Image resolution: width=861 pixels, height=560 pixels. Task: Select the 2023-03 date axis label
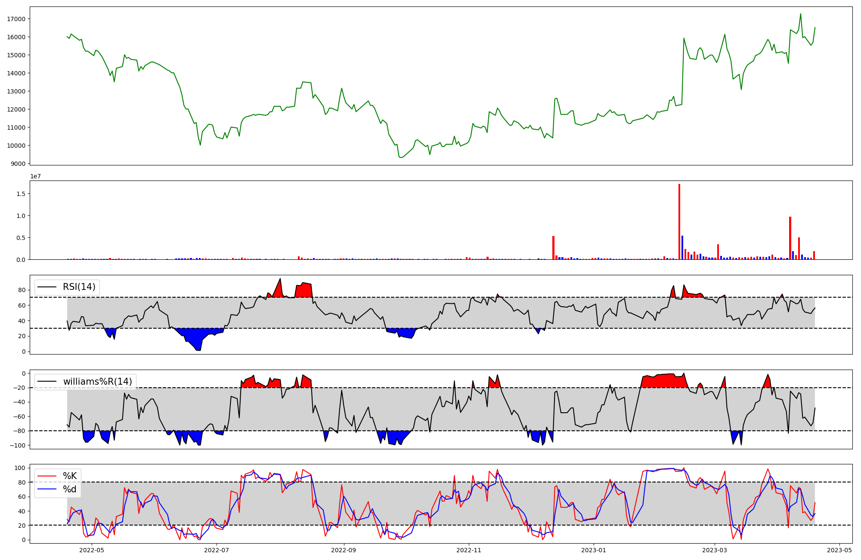click(715, 550)
